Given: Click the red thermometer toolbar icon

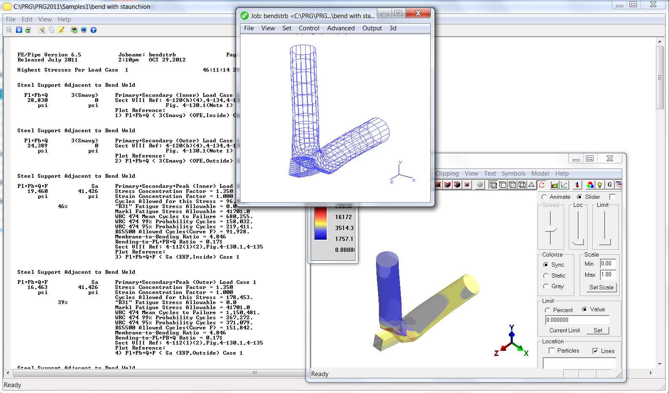Looking at the screenshot, I should pos(577,185).
